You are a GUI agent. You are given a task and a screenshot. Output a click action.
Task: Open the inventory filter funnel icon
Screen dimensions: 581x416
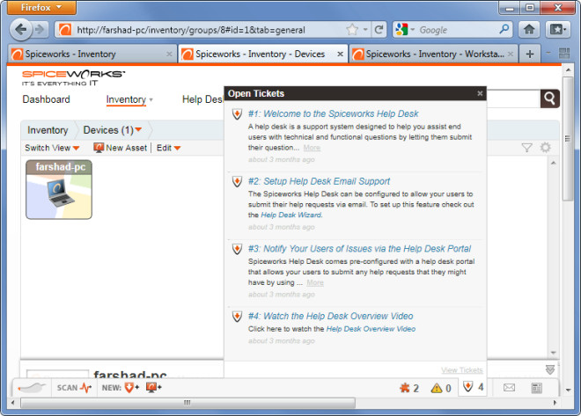[526, 148]
